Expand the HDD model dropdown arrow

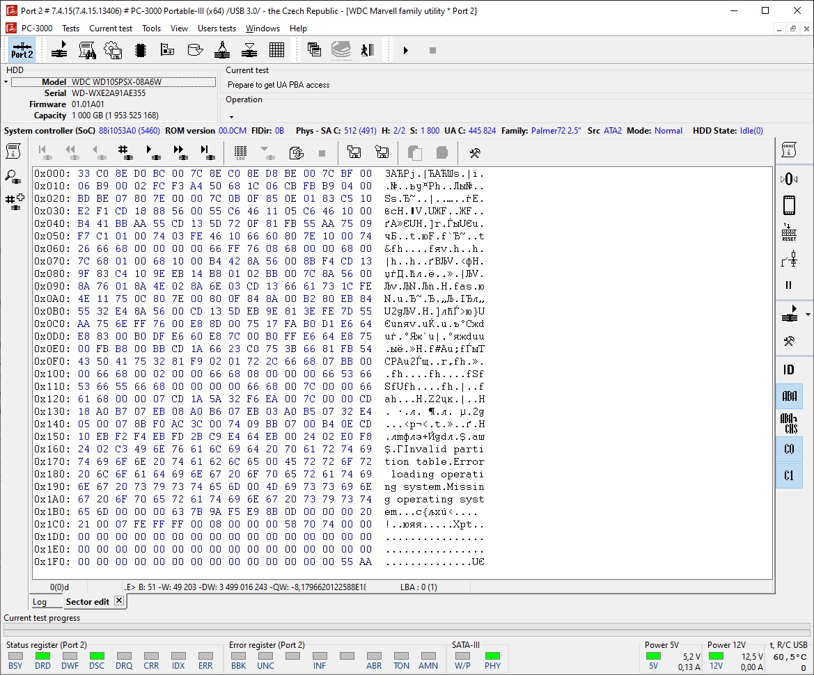coord(6,82)
